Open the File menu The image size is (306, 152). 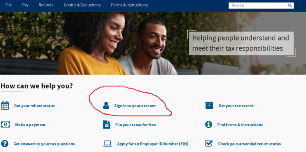click(9, 5)
